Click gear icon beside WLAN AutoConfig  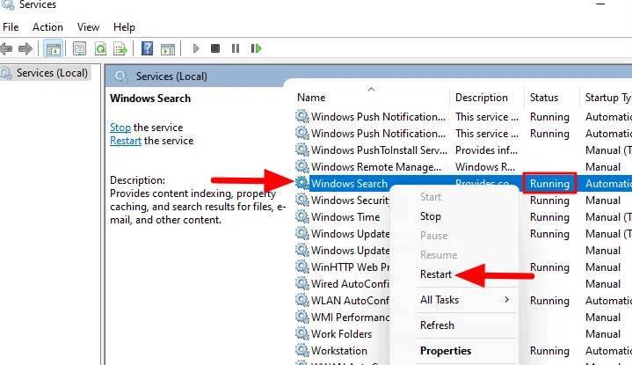pos(301,300)
